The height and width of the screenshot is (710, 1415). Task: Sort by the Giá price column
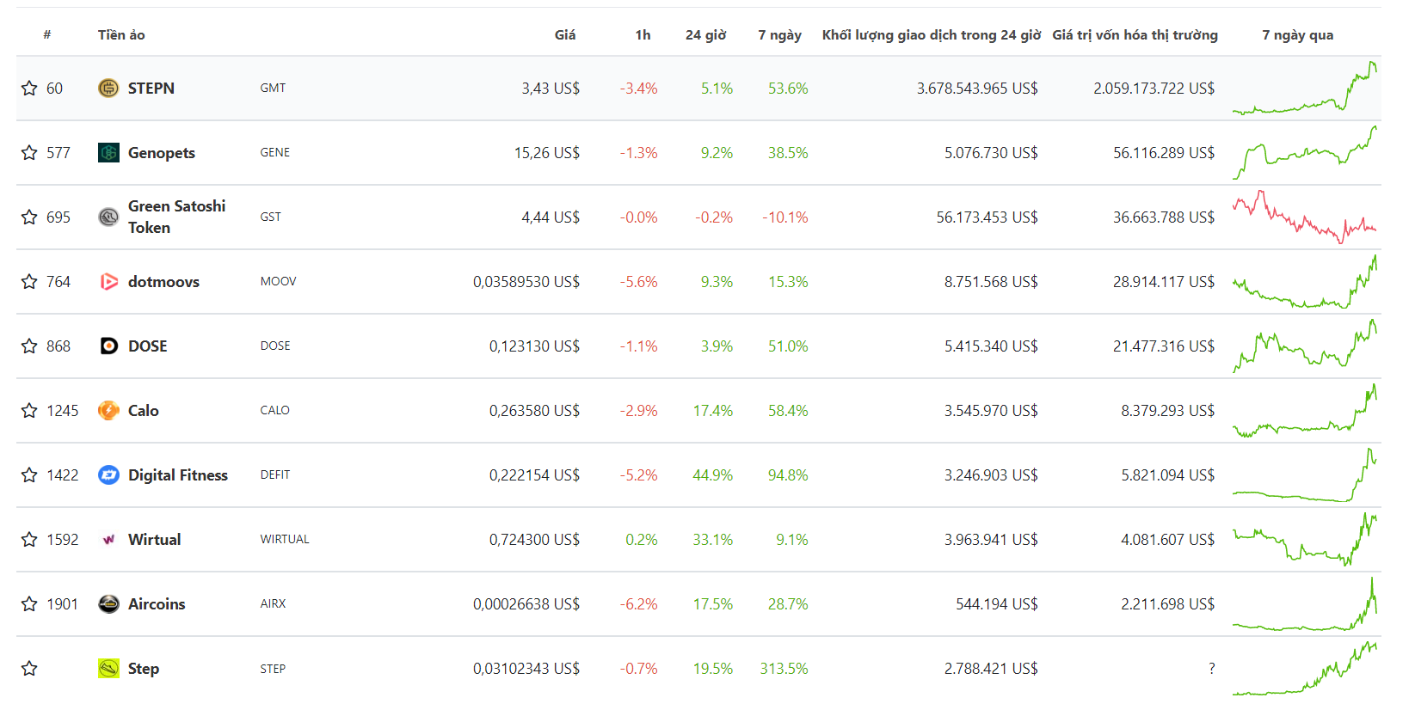pyautogui.click(x=565, y=34)
